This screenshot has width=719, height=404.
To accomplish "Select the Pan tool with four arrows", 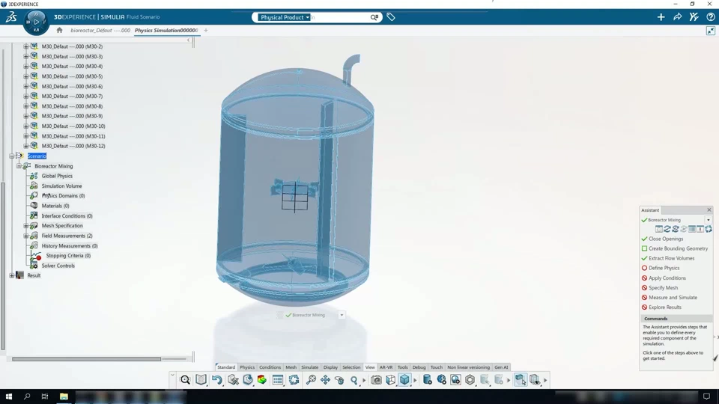I will [325, 380].
